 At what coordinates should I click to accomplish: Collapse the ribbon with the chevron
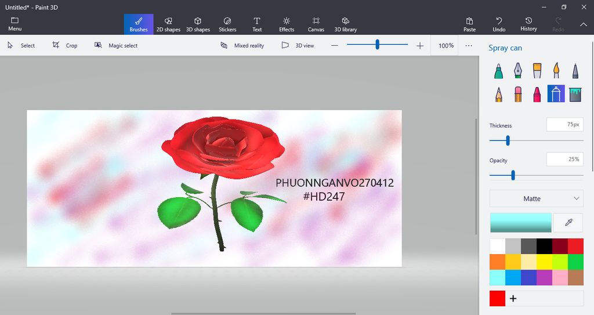tap(583, 24)
